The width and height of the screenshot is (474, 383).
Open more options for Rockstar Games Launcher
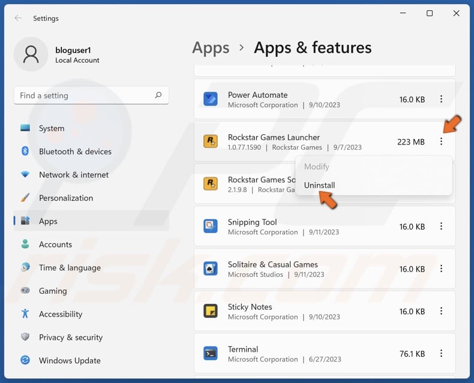(x=441, y=141)
